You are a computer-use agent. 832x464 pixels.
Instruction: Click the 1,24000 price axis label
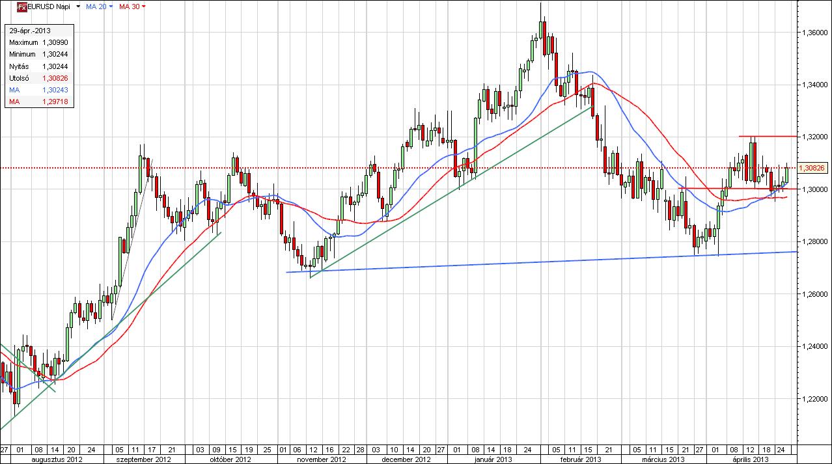point(814,347)
